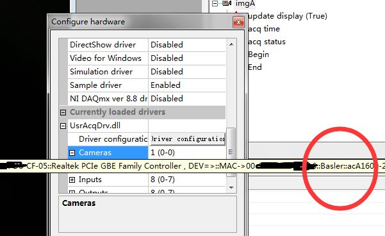
Task: Change NI DAQmx Disabled value
Action: (x=187, y=99)
